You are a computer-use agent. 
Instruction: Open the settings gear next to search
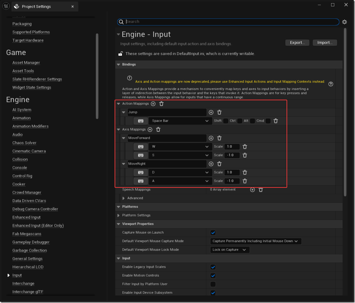[344, 22]
